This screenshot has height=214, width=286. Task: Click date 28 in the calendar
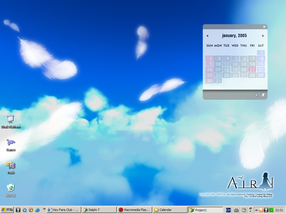tap(252, 75)
